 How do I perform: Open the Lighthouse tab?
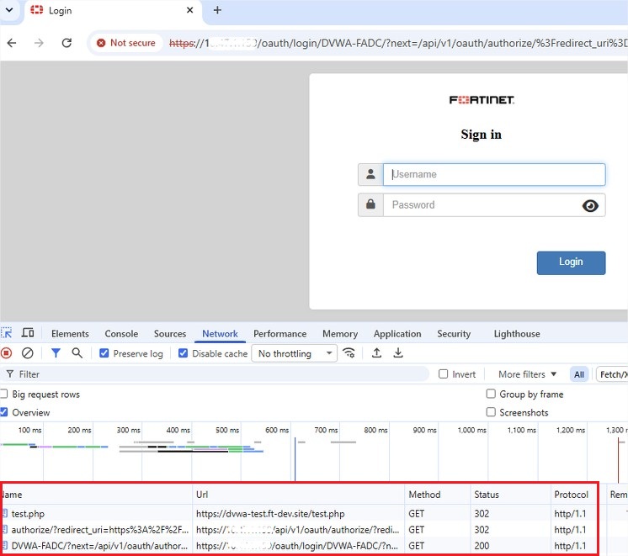click(517, 334)
